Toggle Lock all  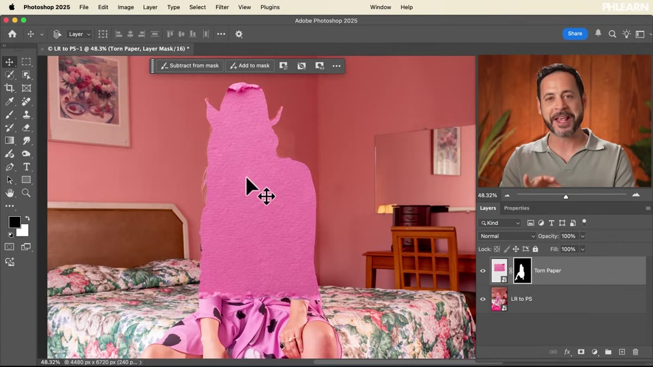[535, 249]
